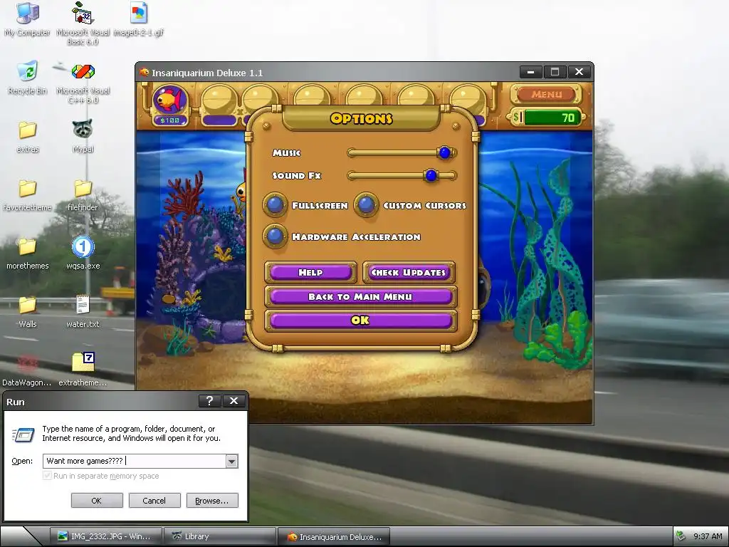Confirm Options with the purple OK button
Screen dimensions: 729x547
[x=360, y=321]
